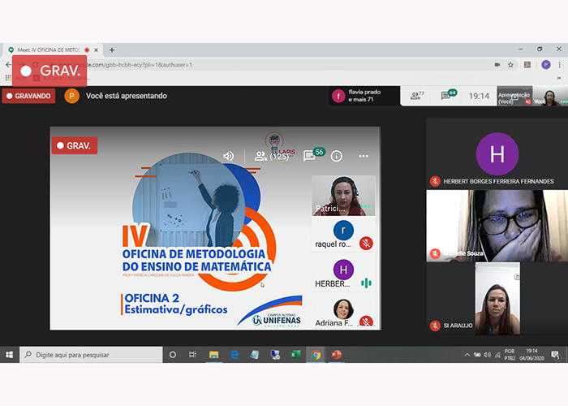Click the 'Digite aqui para pesquisar' search box

pyautogui.click(x=91, y=355)
